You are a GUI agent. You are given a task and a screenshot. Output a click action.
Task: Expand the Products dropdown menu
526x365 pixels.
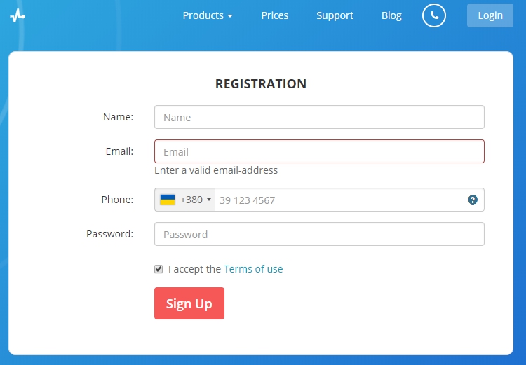(x=207, y=15)
